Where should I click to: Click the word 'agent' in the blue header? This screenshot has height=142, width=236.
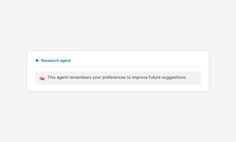pos(65,61)
